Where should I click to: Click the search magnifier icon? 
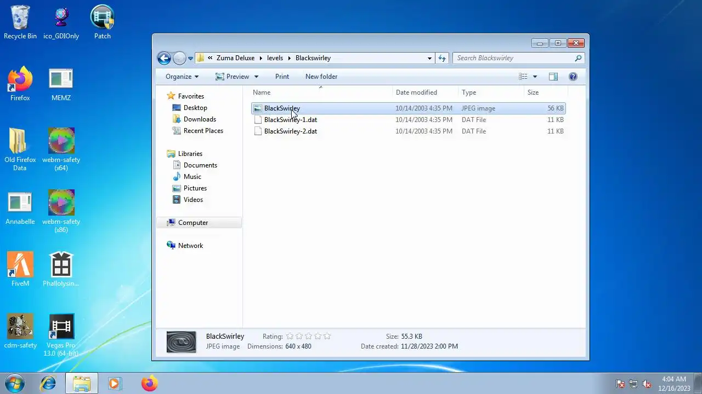tap(578, 58)
